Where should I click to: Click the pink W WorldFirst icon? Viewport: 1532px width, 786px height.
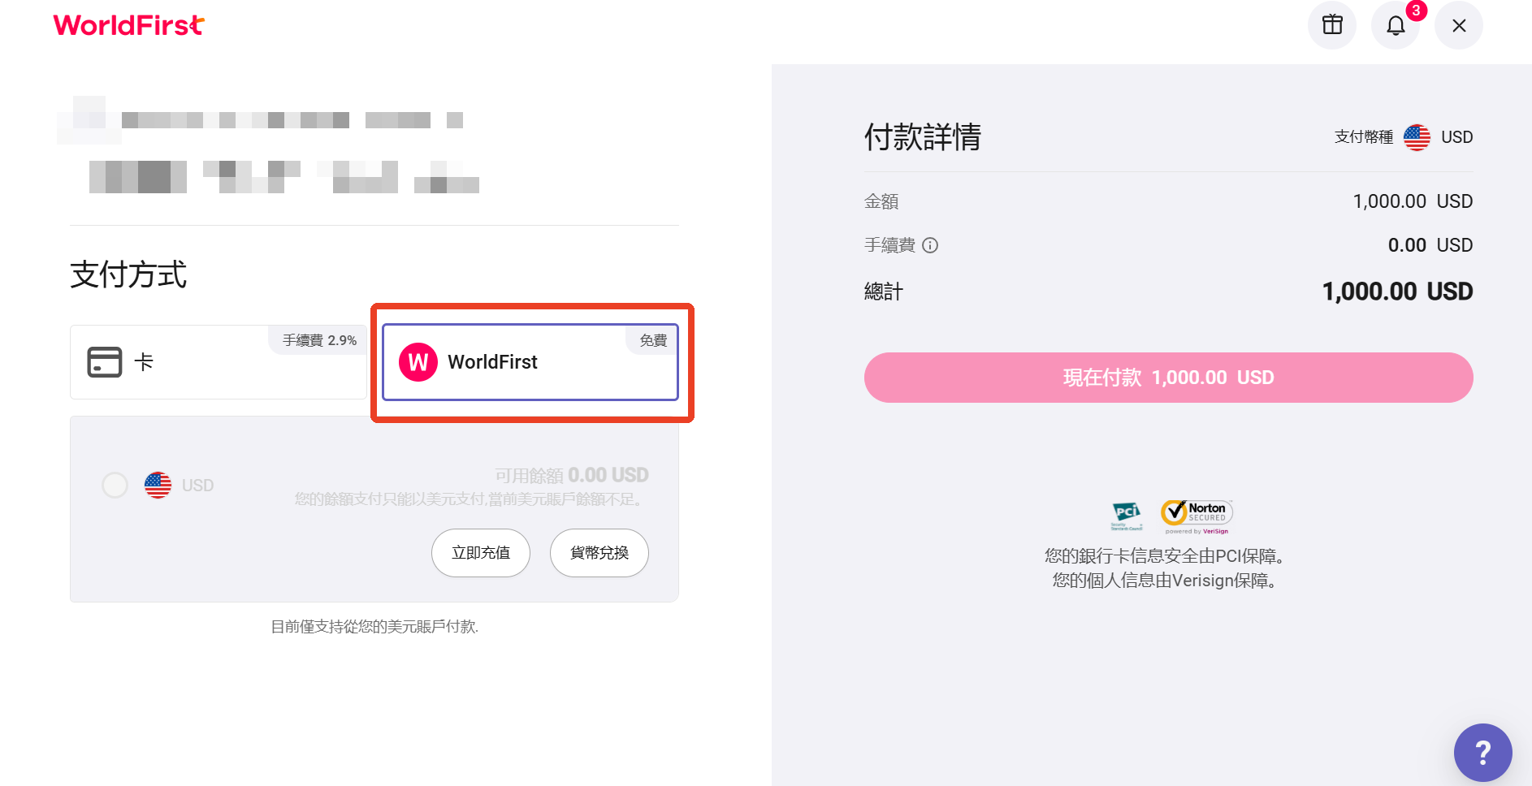tap(418, 362)
